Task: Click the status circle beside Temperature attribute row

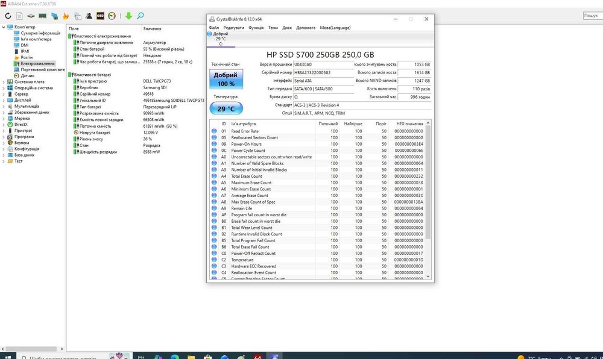Action: tap(214, 260)
